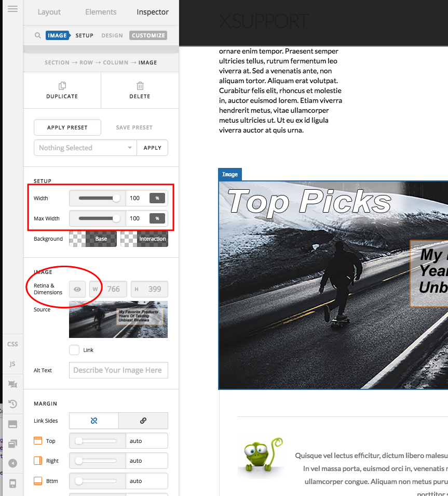Check the Link checkbox
This screenshot has width=448, height=496.
click(74, 350)
